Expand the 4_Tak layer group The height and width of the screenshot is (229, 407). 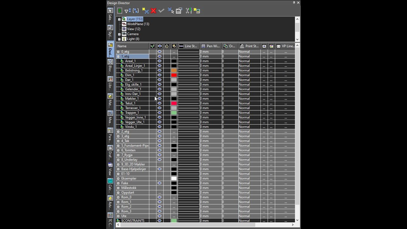(118, 141)
